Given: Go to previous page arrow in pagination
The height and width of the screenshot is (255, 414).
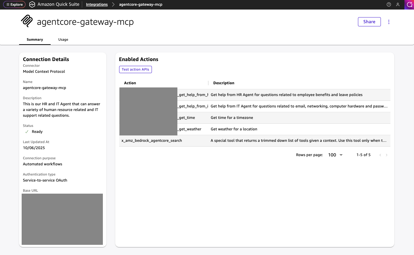Looking at the screenshot, I should pyautogui.click(x=380, y=155).
